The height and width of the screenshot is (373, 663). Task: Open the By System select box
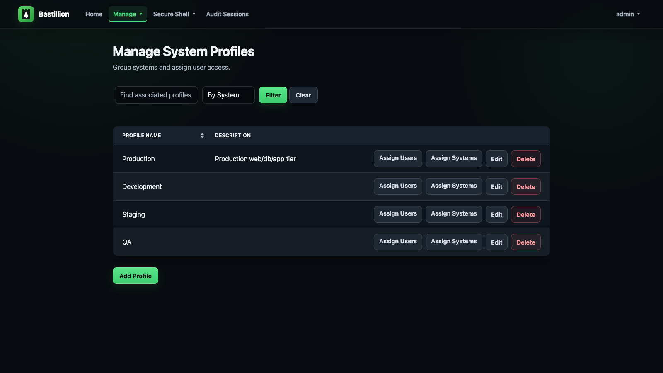coord(228,95)
